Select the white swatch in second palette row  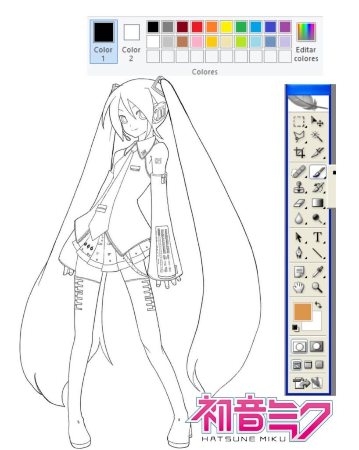153,42
